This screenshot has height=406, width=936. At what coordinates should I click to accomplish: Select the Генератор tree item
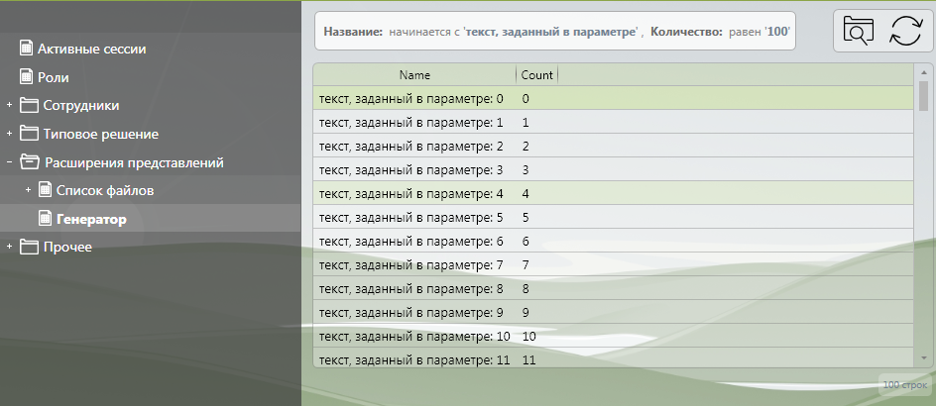[91, 219]
